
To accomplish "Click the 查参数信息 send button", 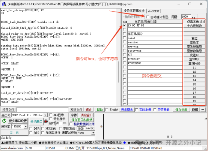I will tap(194, 51).
